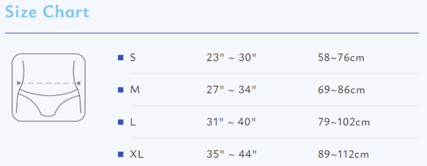
Task: Select the Size Chart heading
Action: click(x=47, y=12)
